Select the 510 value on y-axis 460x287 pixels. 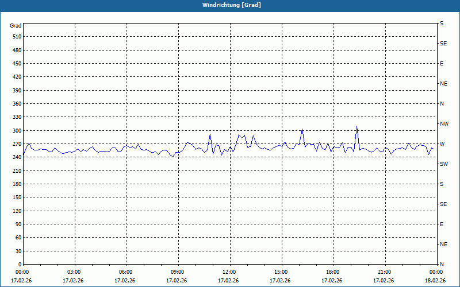point(16,37)
